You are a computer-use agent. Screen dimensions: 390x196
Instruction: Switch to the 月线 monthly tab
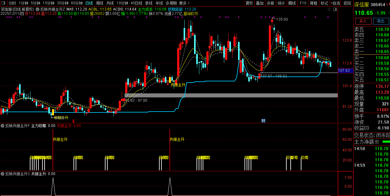(110, 3)
